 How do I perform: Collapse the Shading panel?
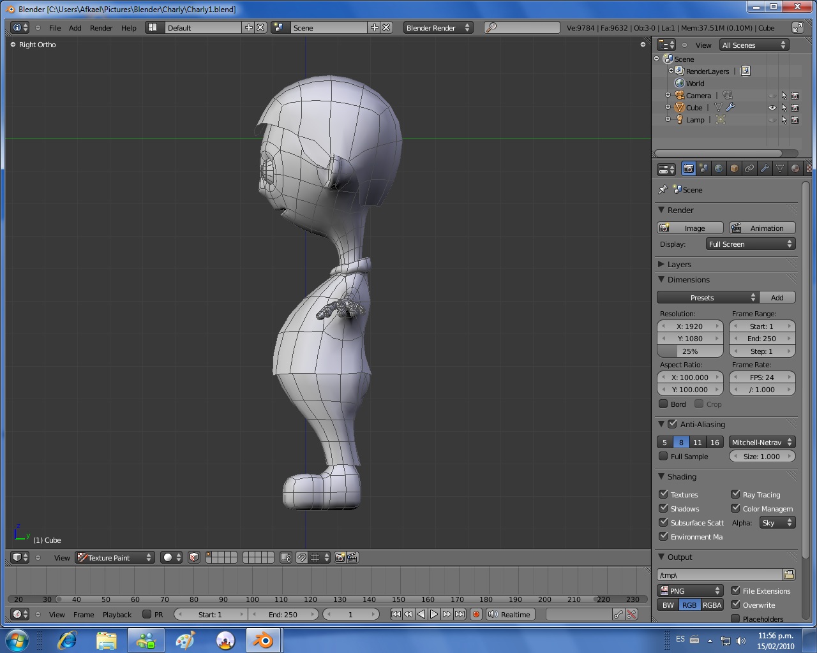(661, 477)
